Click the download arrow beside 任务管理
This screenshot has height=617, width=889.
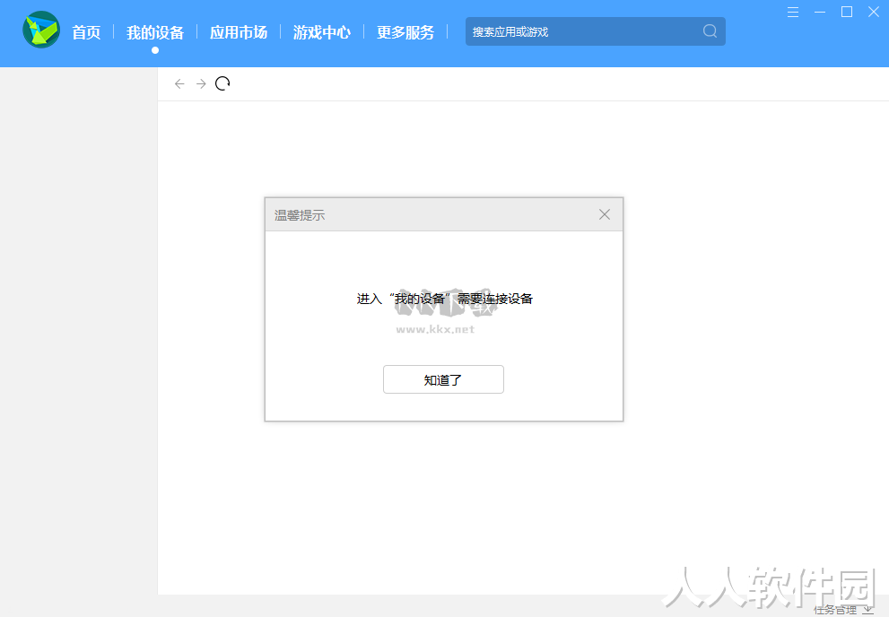(868, 610)
